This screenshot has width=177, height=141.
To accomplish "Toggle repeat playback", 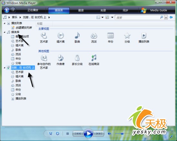I will pos(58,134).
